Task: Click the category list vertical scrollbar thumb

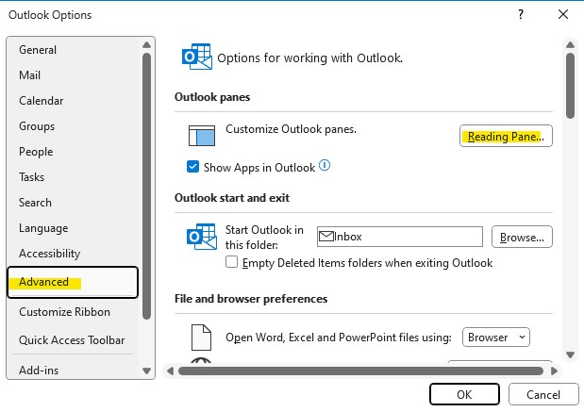Action: click(x=147, y=186)
